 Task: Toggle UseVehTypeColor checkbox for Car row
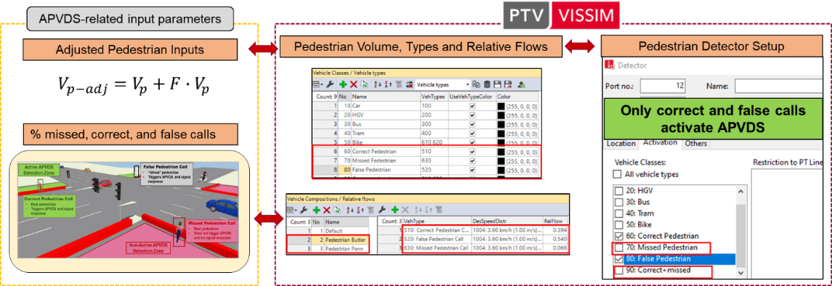pos(472,106)
